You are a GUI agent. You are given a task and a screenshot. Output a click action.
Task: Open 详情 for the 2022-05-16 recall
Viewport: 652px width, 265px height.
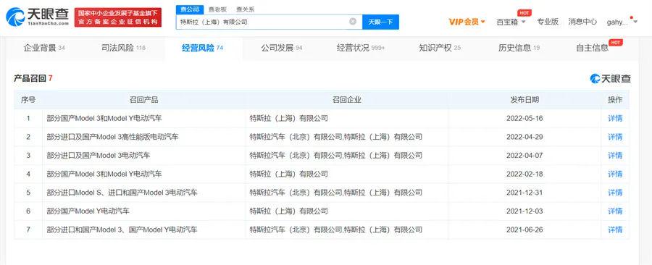615,118
